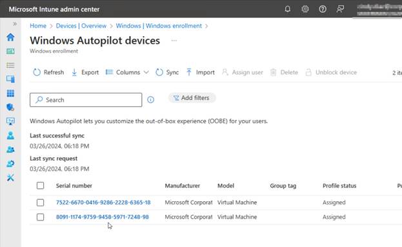This screenshot has height=247, width=402.
Task: Open Groups from the sidebar people icon
Action: tap(10, 150)
